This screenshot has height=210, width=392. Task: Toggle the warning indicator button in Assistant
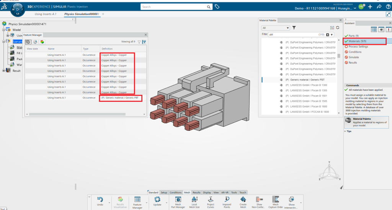[x=388, y=29]
